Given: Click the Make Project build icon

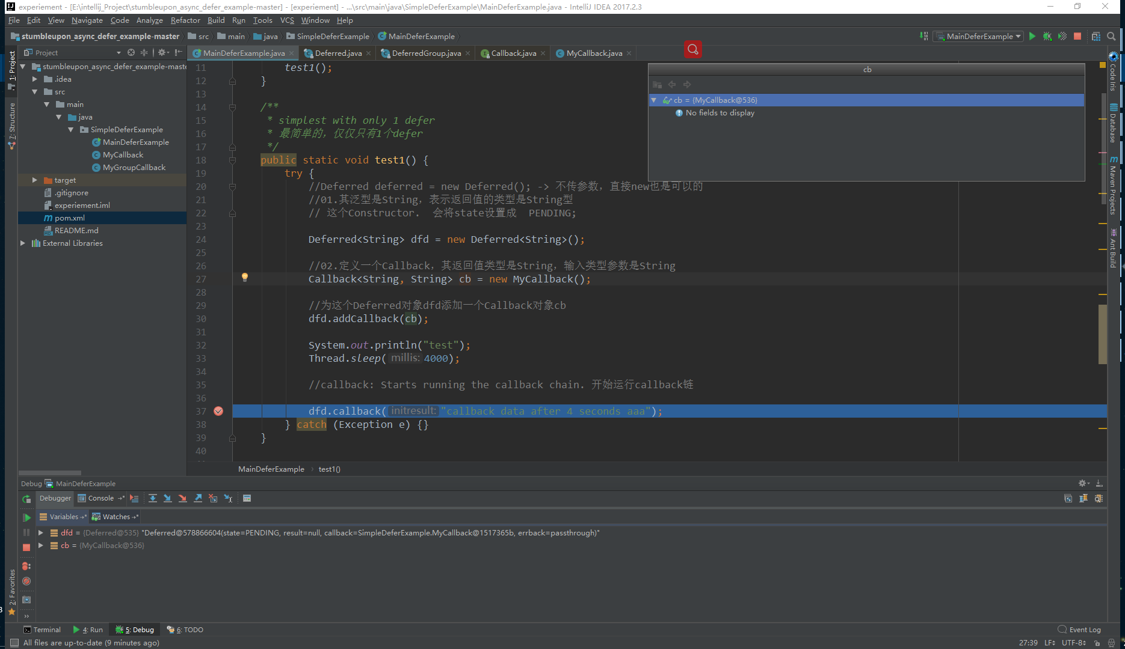Looking at the screenshot, I should click(923, 36).
